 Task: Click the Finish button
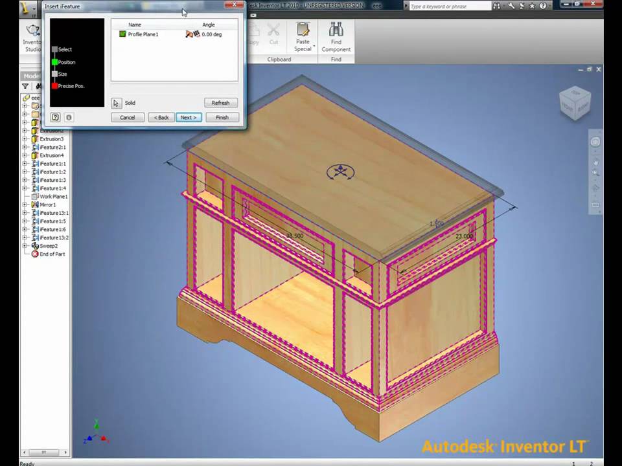tap(222, 117)
